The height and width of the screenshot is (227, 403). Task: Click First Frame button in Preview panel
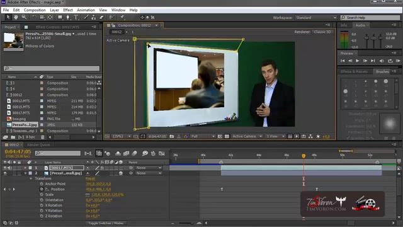point(343,61)
